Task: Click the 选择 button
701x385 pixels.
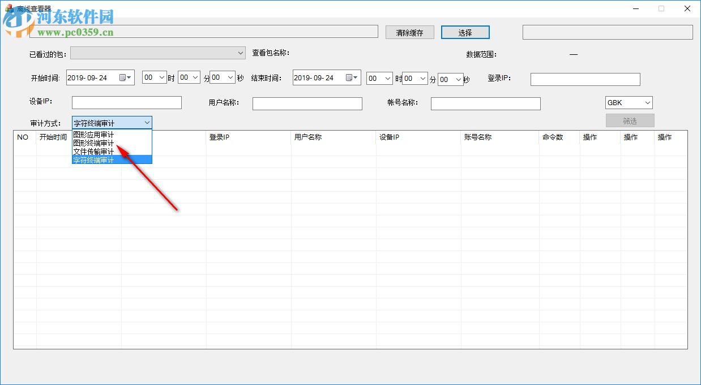Action: tap(465, 32)
